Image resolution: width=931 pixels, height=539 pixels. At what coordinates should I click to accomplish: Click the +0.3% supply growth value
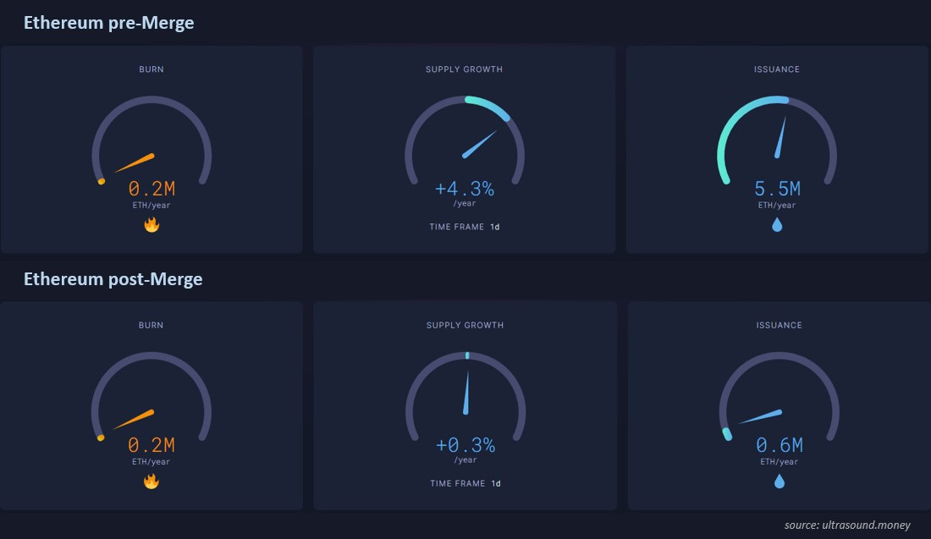465,445
